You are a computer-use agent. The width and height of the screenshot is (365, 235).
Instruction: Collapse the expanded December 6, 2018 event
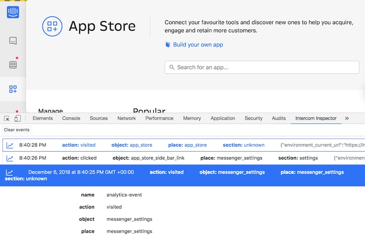182,175
